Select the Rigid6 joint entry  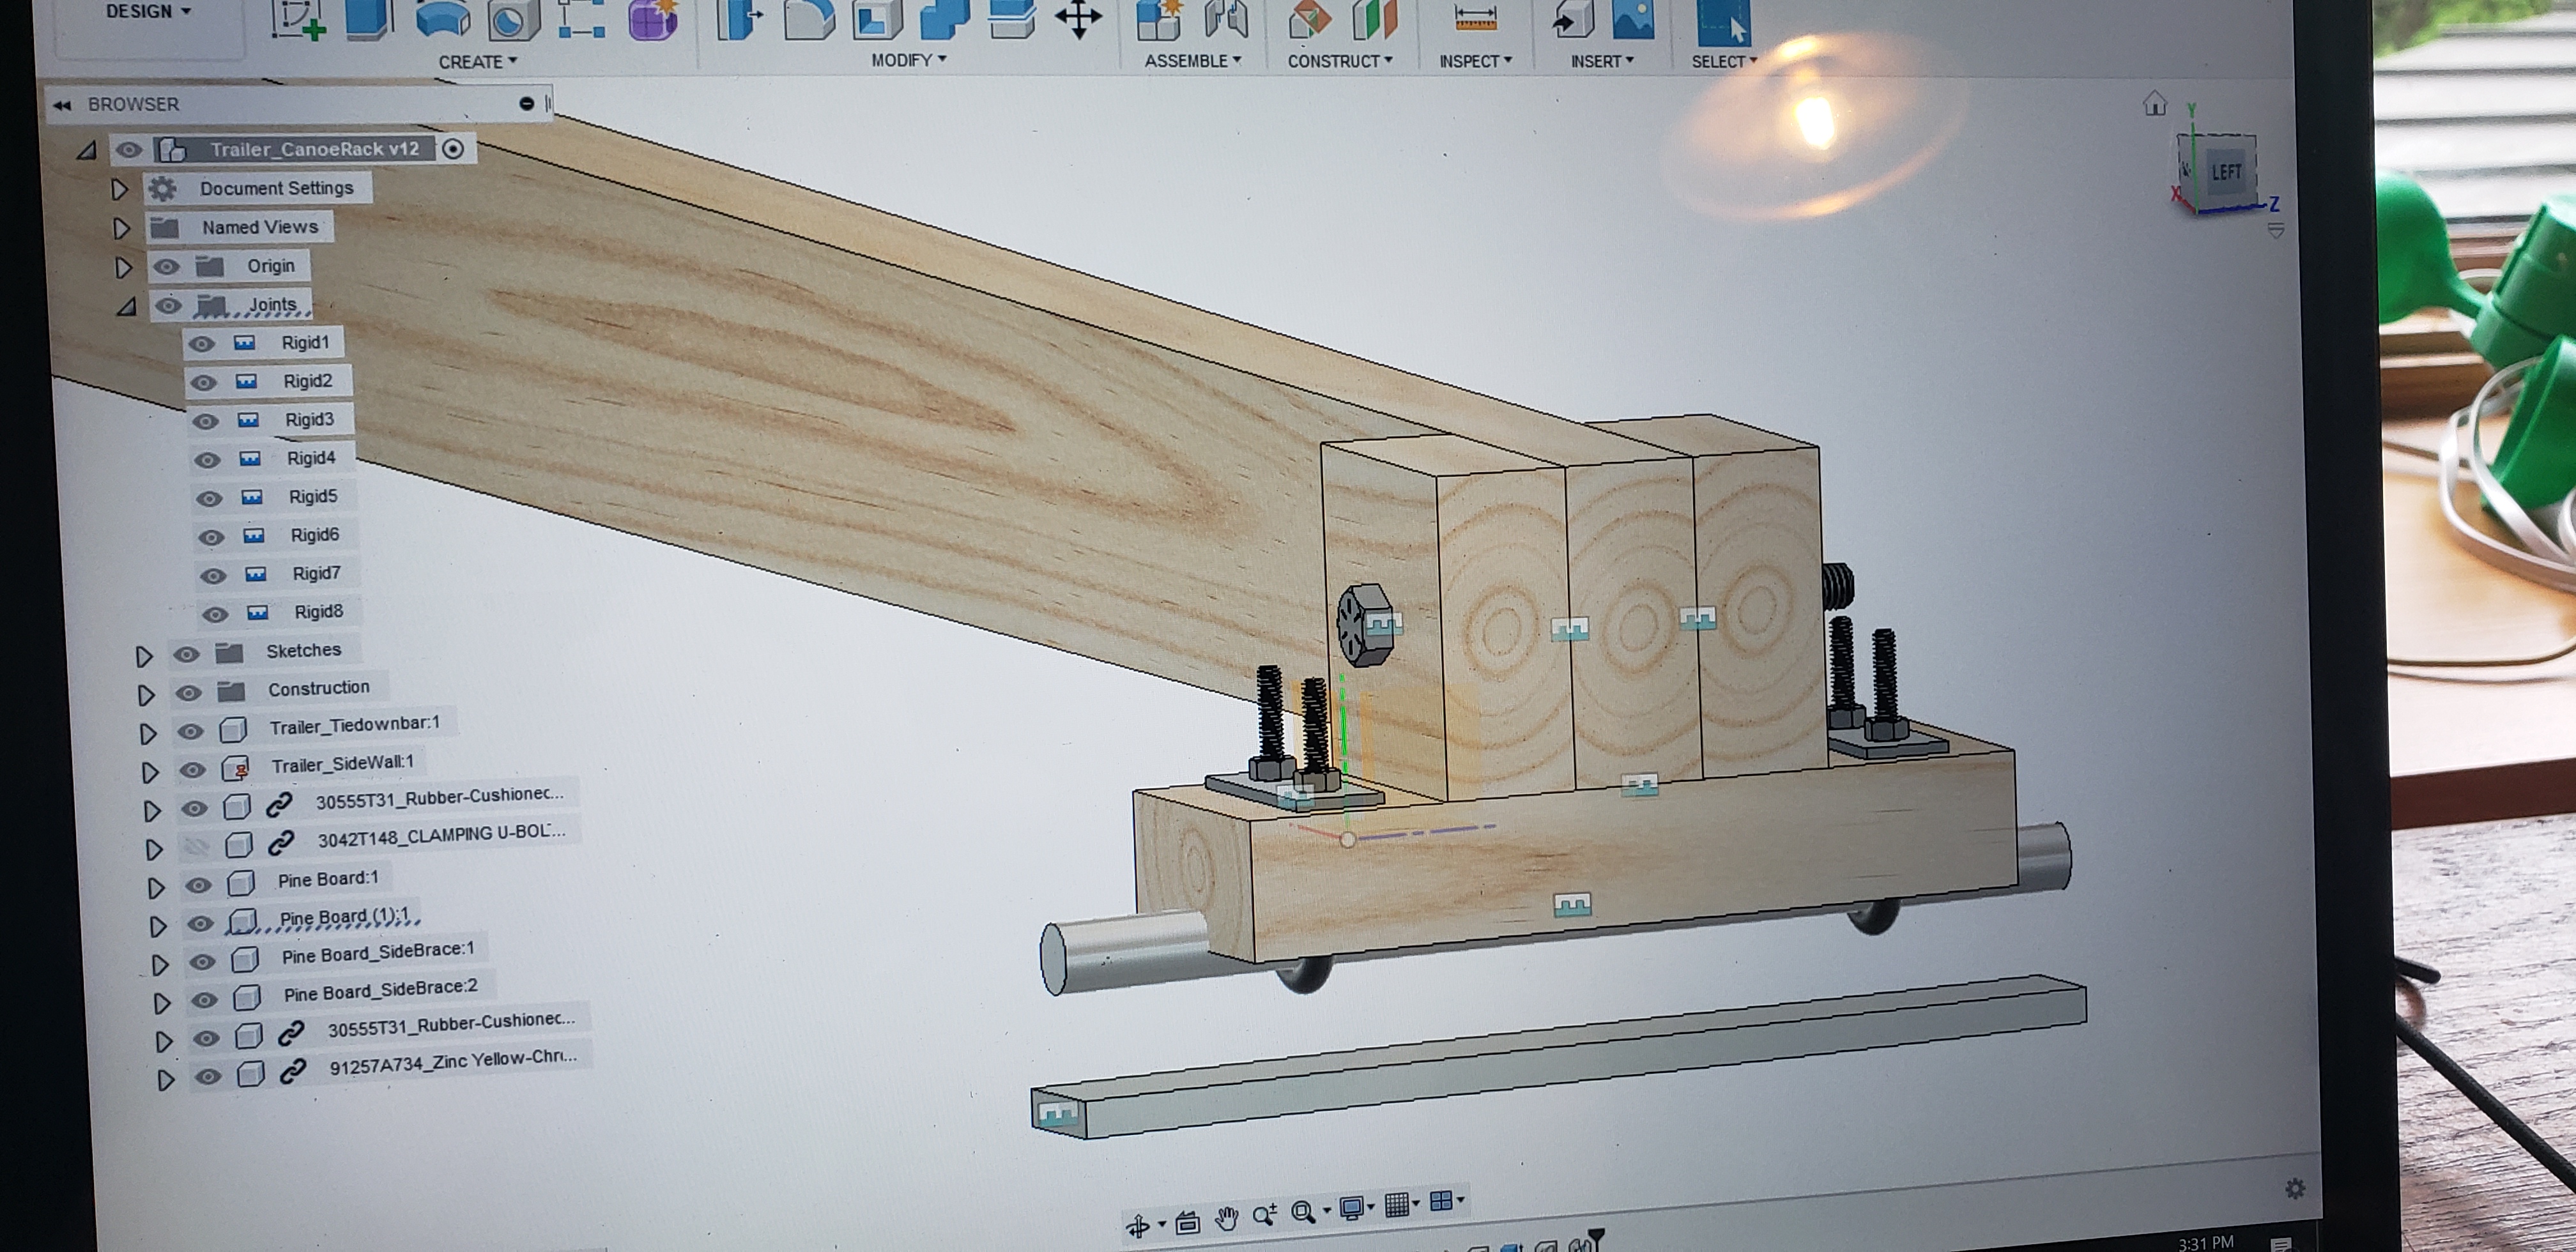coord(314,535)
